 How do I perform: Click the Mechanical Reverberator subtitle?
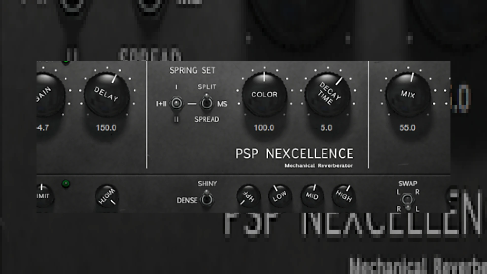[319, 166]
